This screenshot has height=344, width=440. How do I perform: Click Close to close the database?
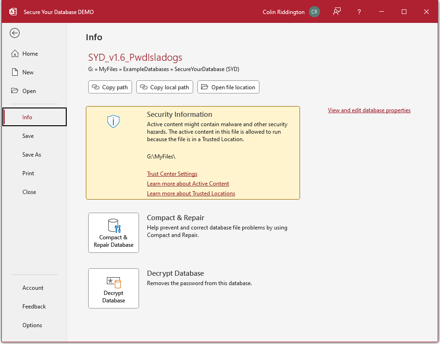click(x=34, y=192)
